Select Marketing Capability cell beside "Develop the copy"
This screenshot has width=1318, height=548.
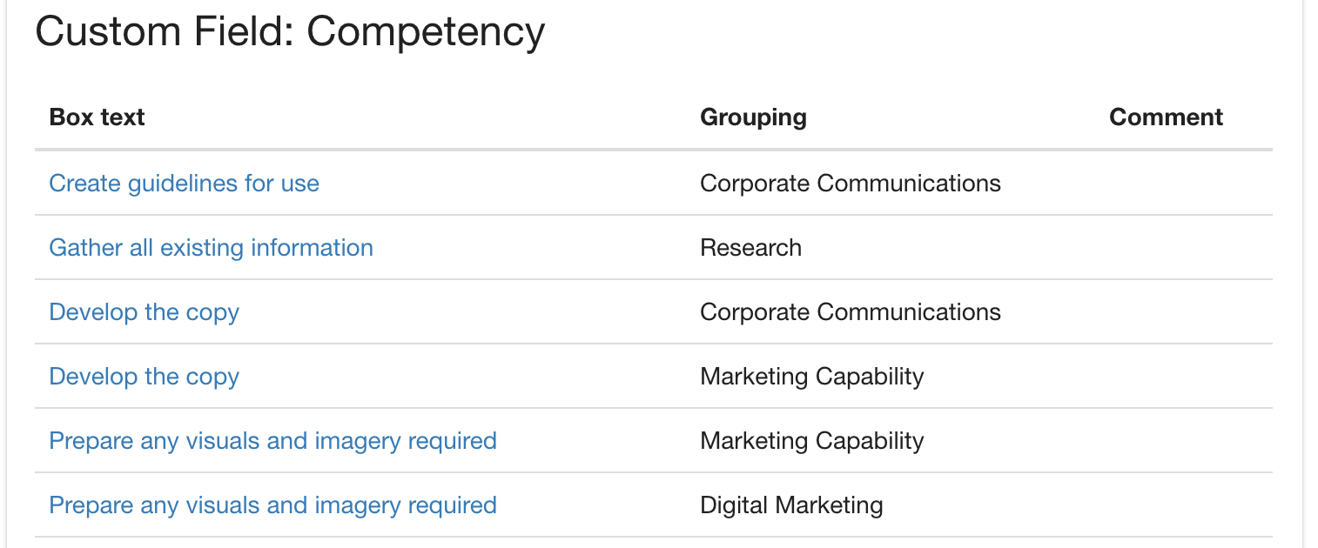coord(811,377)
